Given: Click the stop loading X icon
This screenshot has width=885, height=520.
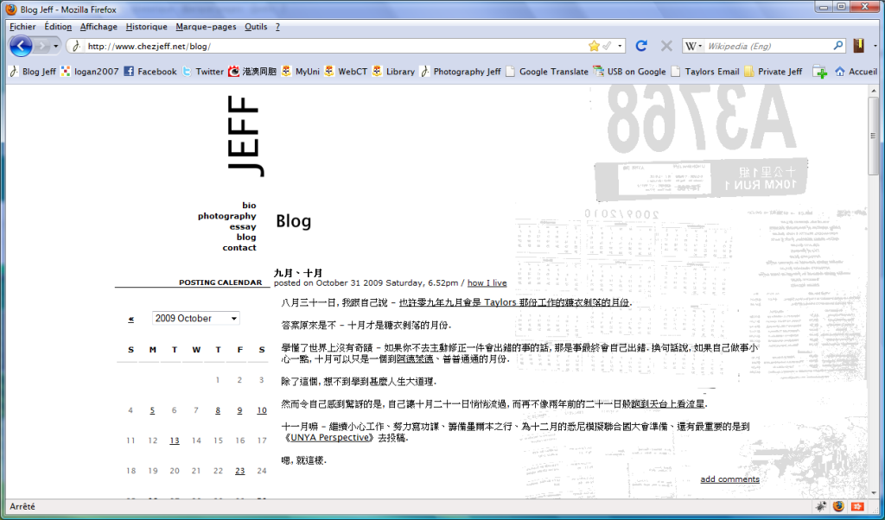Looking at the screenshot, I should 666,46.
